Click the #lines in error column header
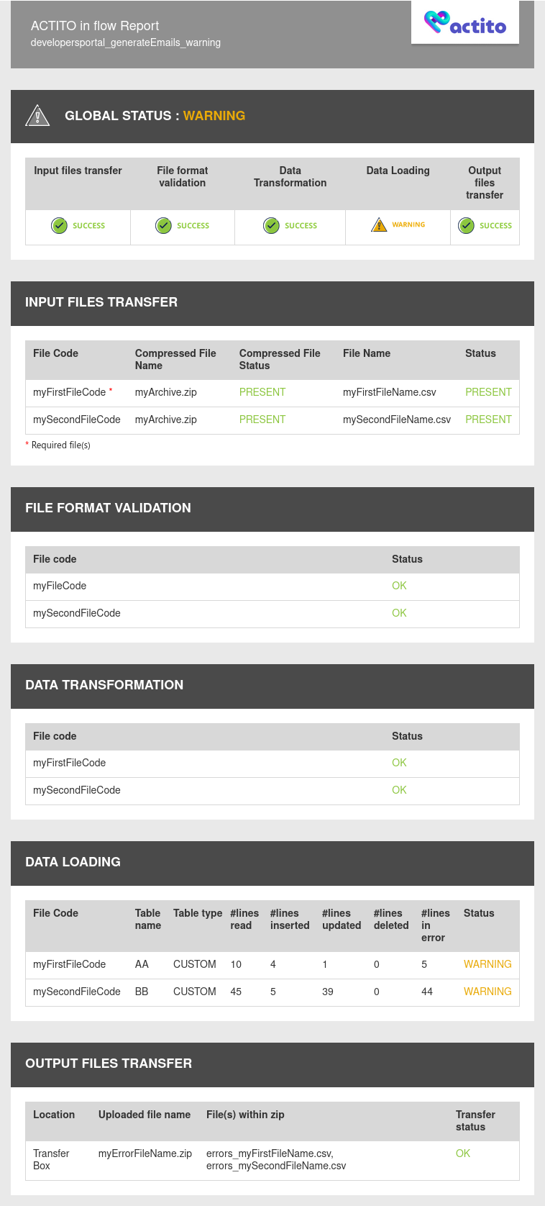Viewport: 545px width, 1206px height. click(x=435, y=925)
